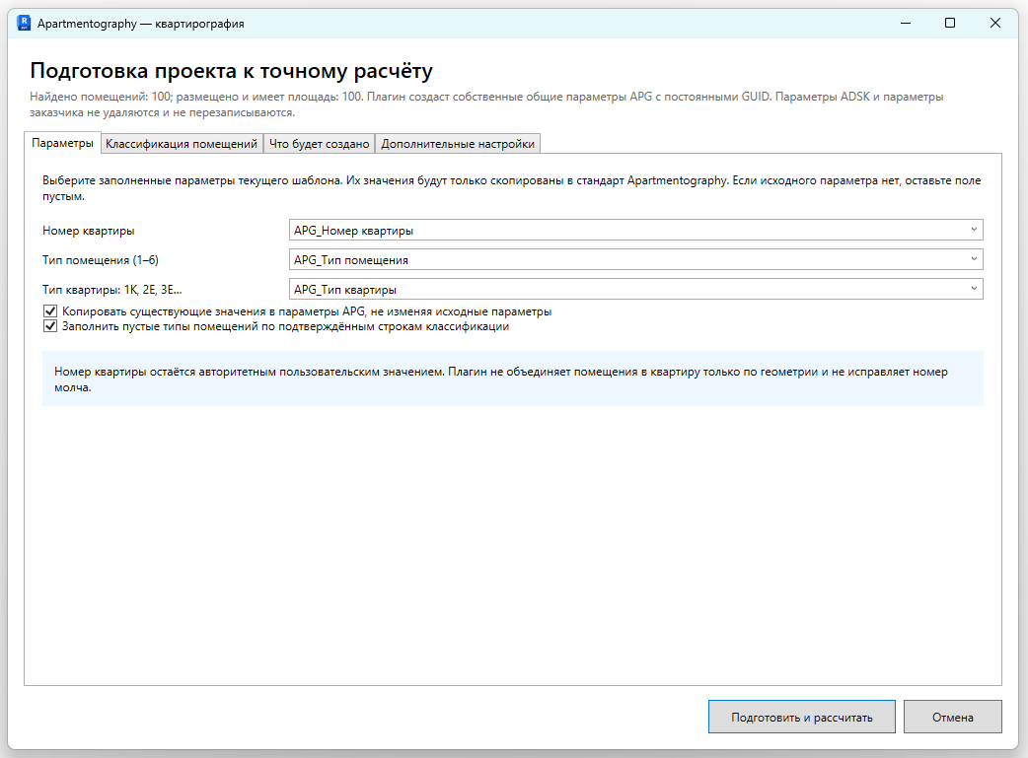Click the Тип помещения (1–6) label
The width and height of the screenshot is (1028, 758).
(101, 260)
